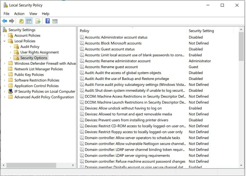Click the Up one level folder icon
The image size is (246, 176).
21,21
